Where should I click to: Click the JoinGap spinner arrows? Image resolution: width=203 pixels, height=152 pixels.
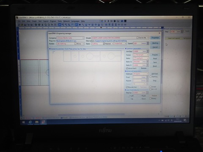point(148,52)
